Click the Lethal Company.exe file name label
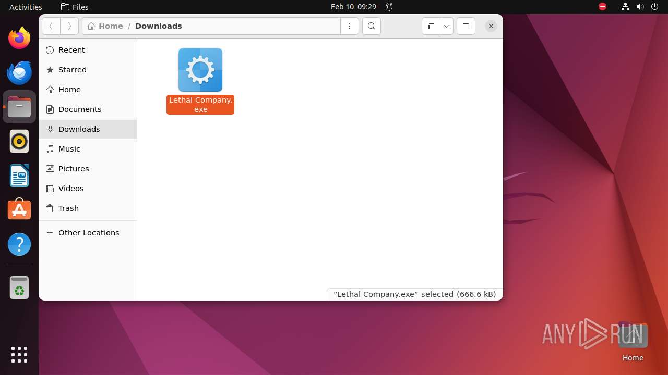 [x=200, y=105]
